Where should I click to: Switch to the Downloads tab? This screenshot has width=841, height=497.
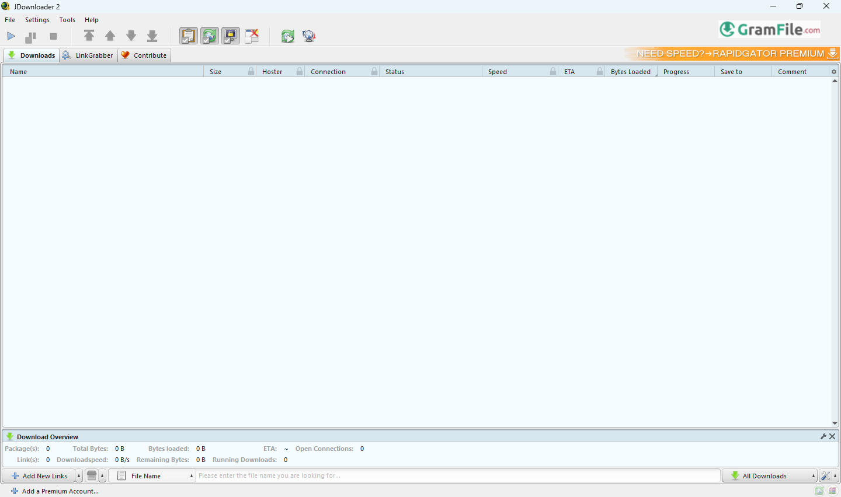[32, 55]
